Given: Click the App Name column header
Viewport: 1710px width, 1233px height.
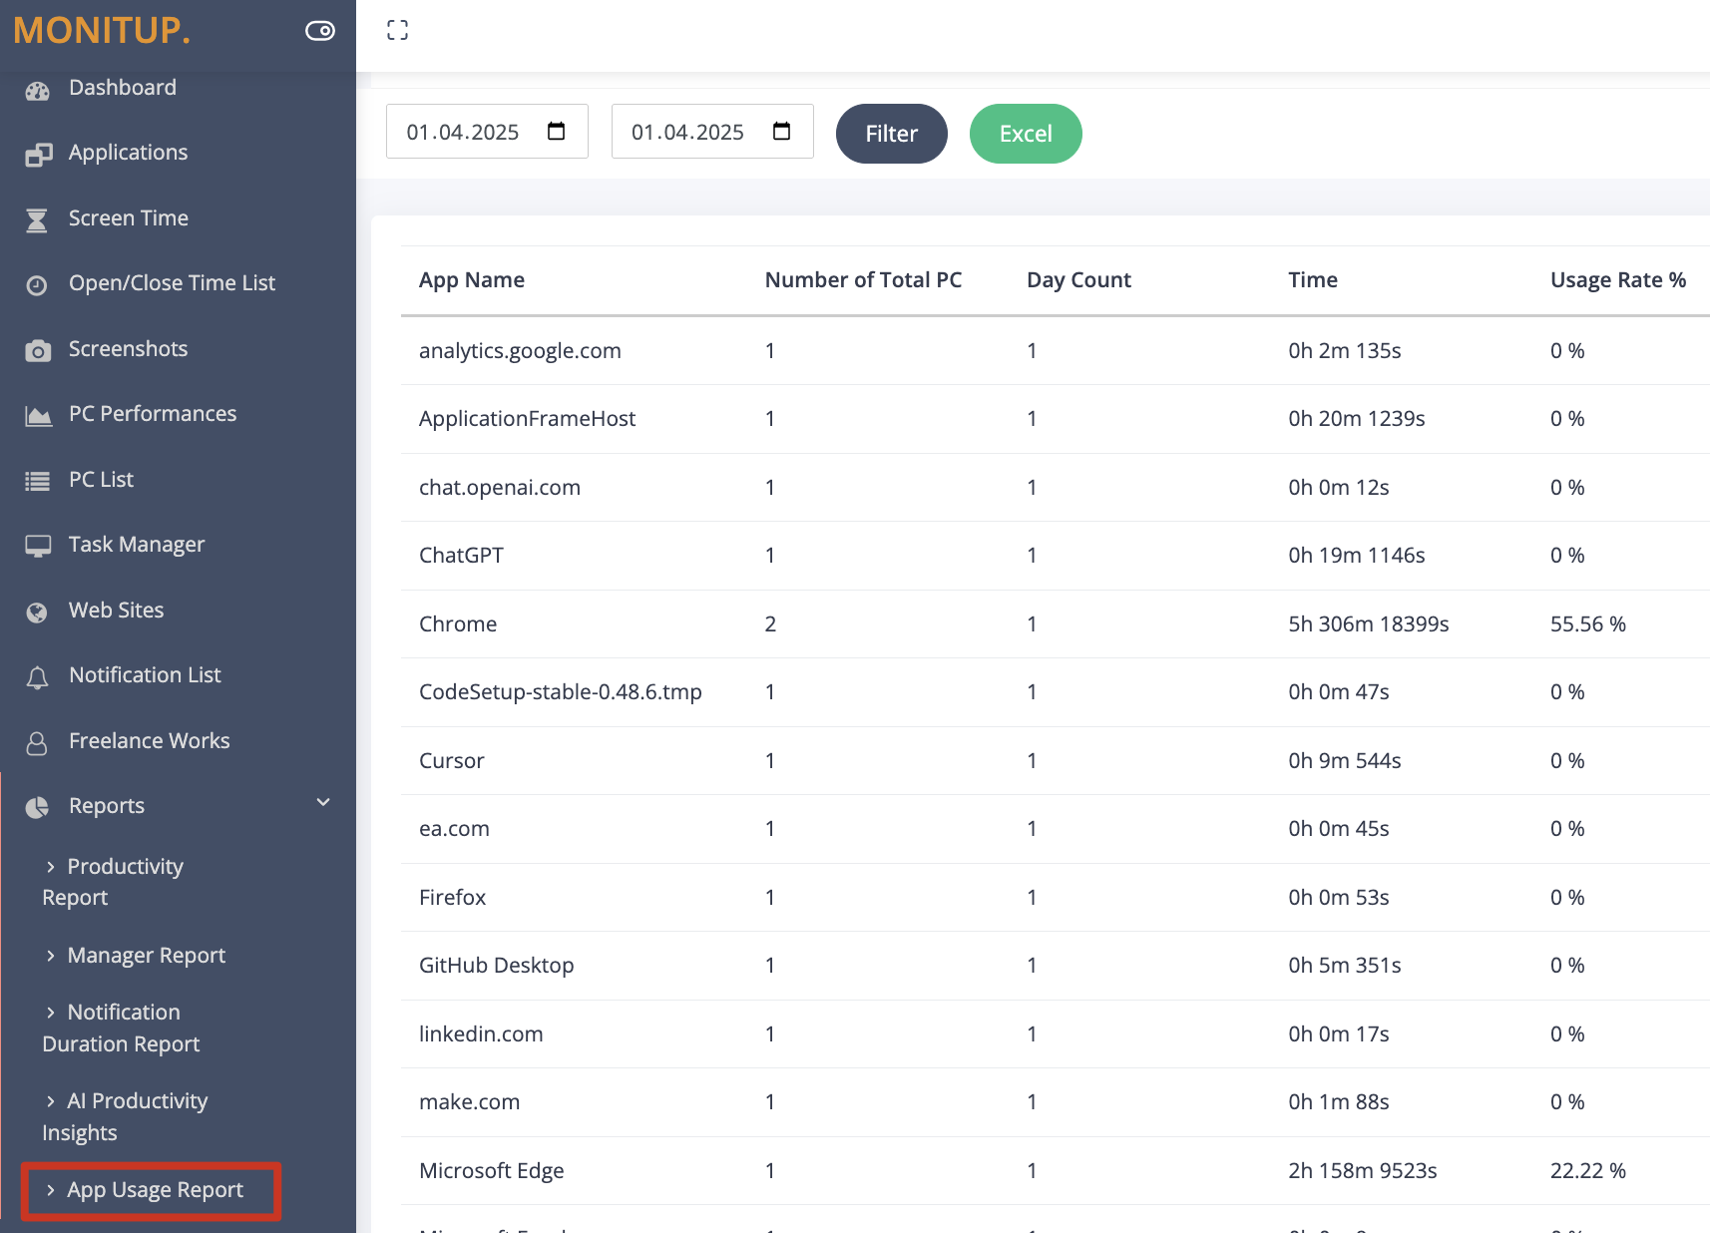Looking at the screenshot, I should [471, 280].
